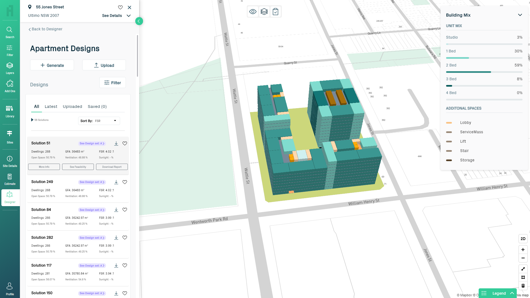Open the designs Filter button
Viewport: 530px width, 298px height.
click(113, 83)
